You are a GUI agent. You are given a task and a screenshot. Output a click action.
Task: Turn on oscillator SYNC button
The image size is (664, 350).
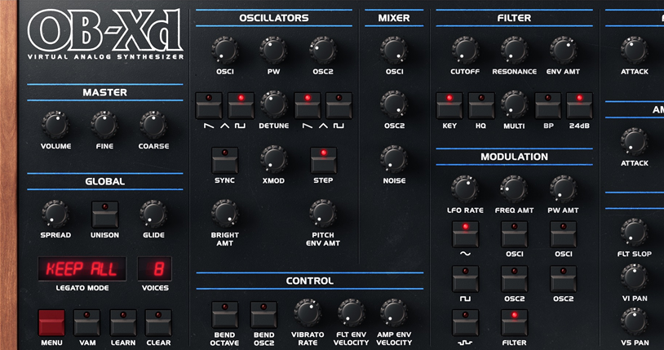pos(224,160)
